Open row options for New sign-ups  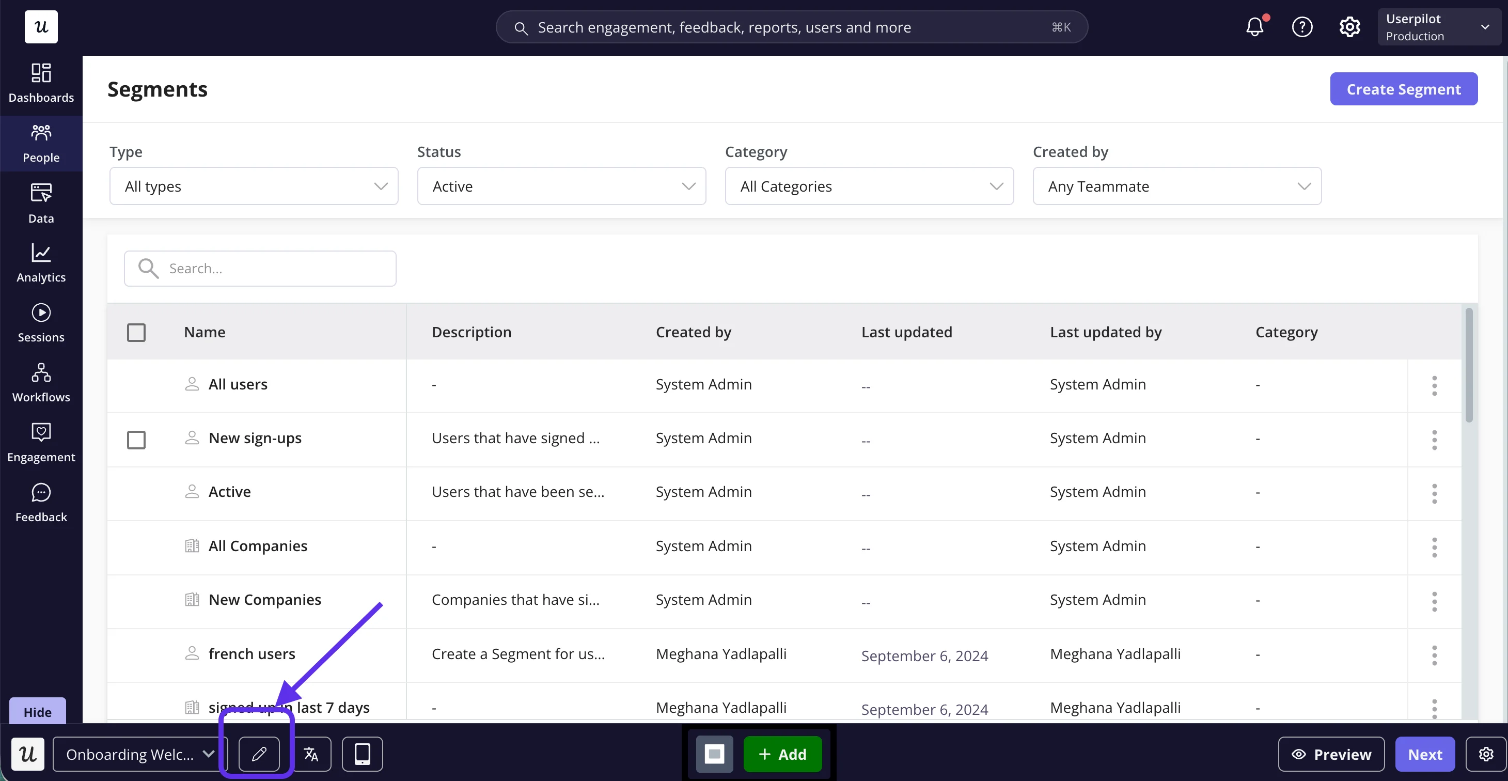1434,440
